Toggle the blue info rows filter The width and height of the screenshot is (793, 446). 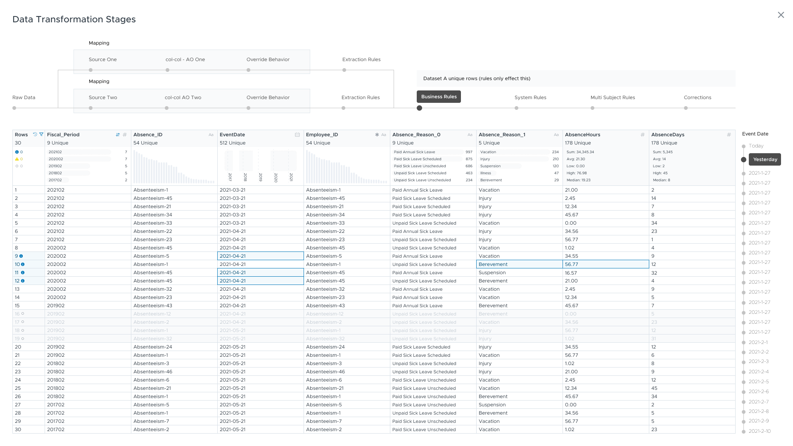tap(17, 152)
